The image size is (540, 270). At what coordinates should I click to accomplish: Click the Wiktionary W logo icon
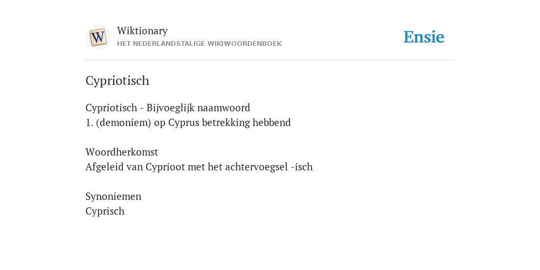click(98, 37)
